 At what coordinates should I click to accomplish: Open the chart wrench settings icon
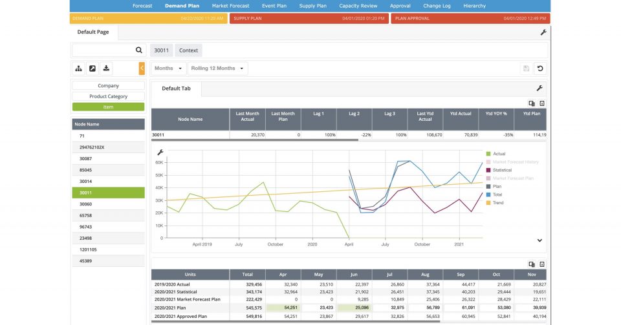pos(160,152)
